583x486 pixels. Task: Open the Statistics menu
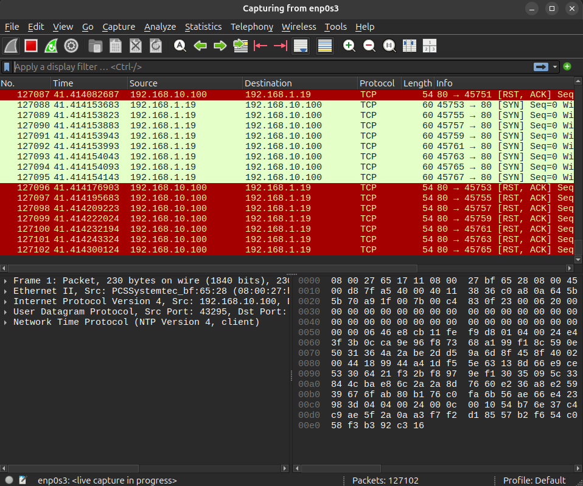[203, 27]
